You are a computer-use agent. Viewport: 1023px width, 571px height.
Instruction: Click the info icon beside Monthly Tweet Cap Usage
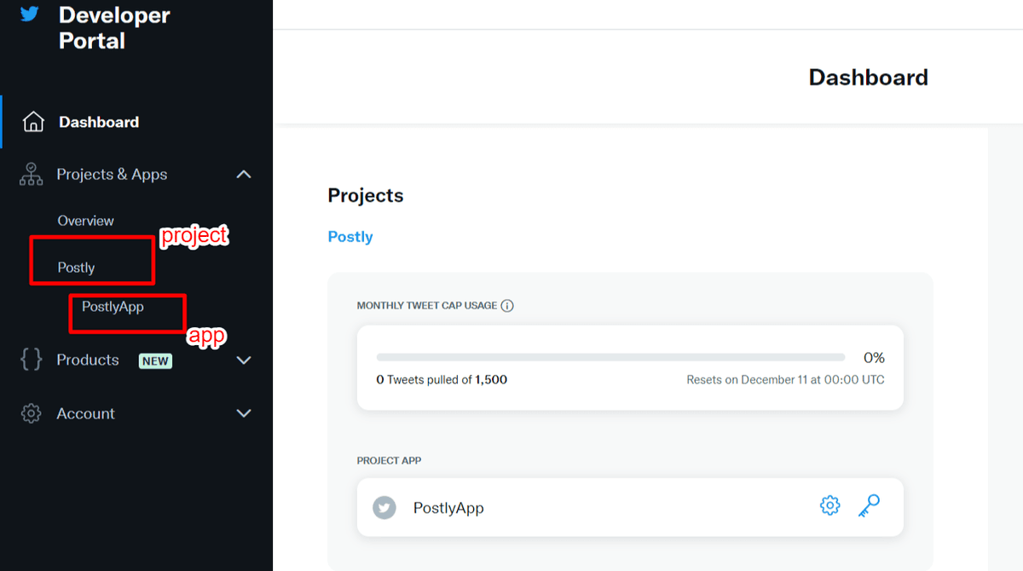507,305
